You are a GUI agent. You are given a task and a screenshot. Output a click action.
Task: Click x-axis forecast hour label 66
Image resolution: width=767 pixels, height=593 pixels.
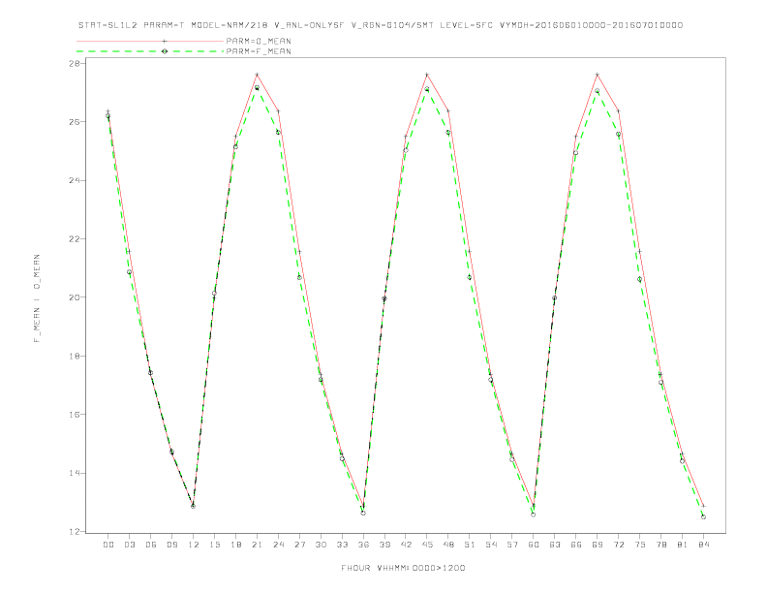576,545
